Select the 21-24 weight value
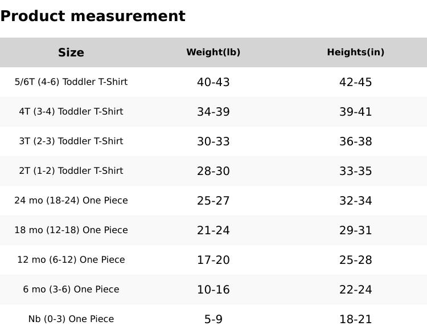Viewport: 427px width, 334px height. (213, 230)
